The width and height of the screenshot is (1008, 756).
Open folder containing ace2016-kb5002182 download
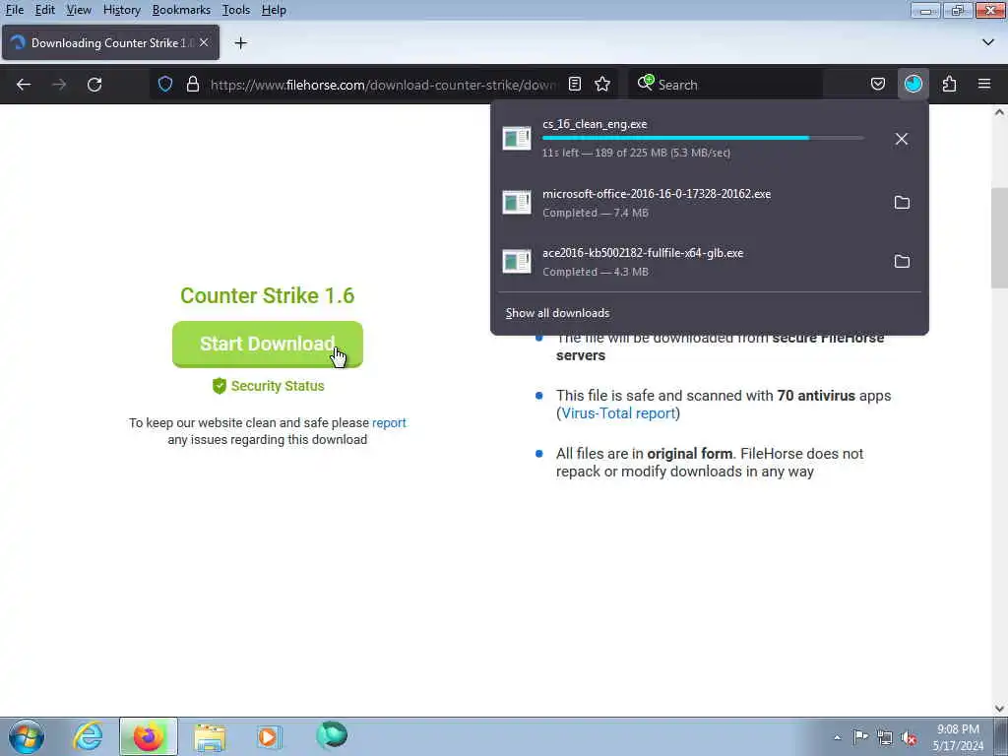(x=902, y=262)
